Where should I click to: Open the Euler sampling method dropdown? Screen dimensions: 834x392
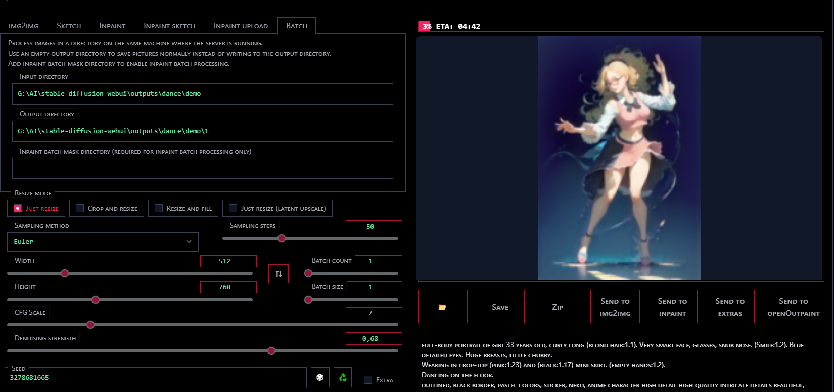click(x=103, y=242)
